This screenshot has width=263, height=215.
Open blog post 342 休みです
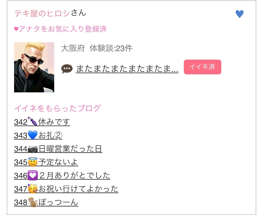pyautogui.click(x=42, y=122)
